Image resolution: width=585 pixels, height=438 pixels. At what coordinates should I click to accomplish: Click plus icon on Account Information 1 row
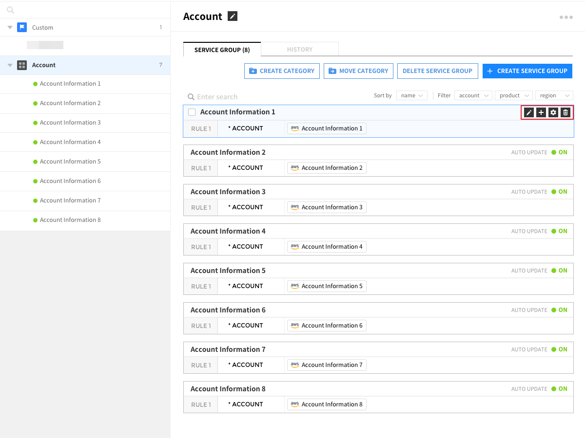(x=541, y=112)
